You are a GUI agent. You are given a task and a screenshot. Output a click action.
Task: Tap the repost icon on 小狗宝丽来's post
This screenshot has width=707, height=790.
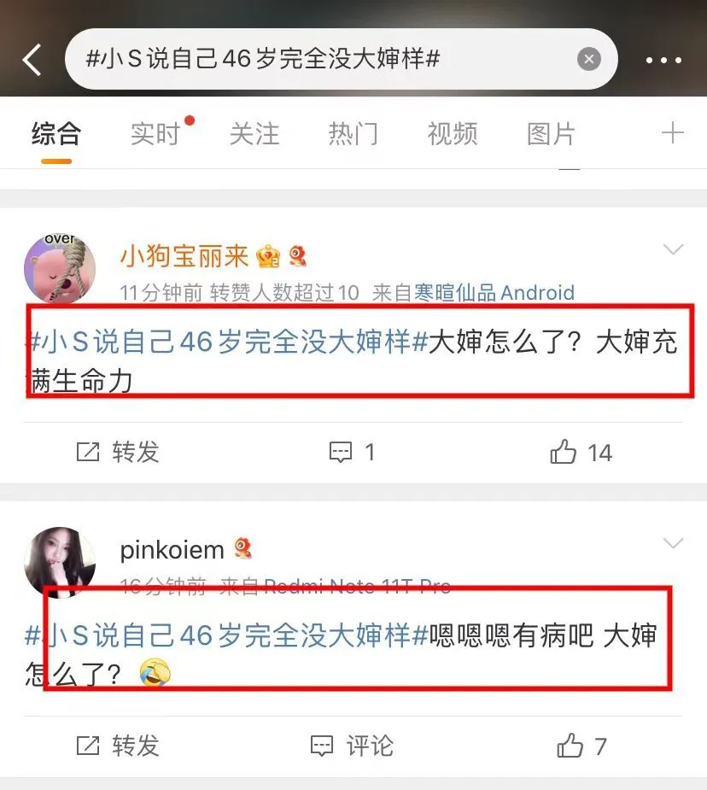click(x=88, y=452)
